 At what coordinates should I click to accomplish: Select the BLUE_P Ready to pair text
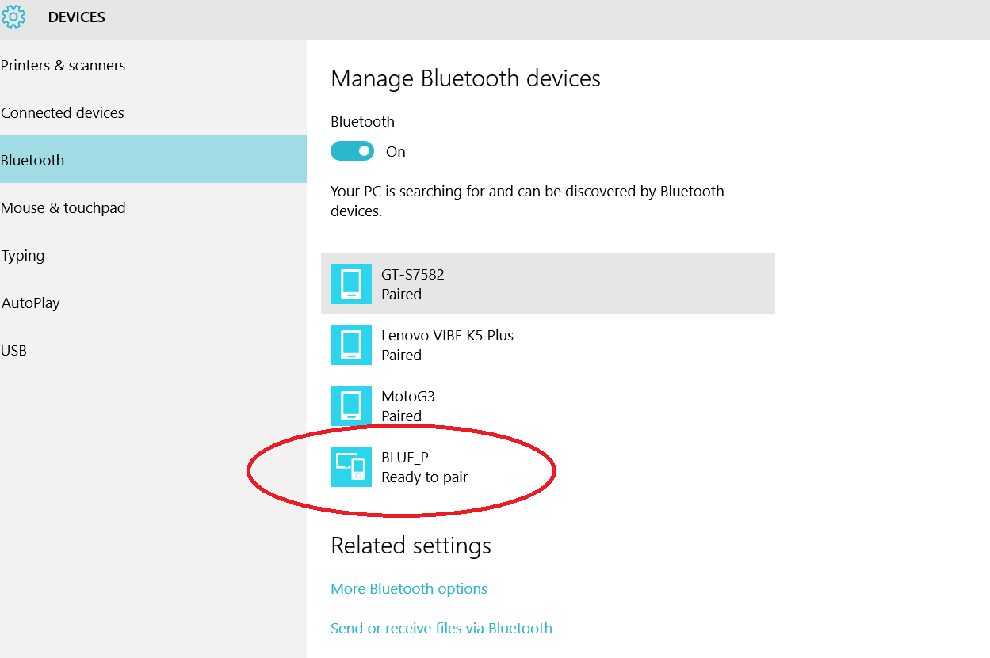click(x=424, y=477)
